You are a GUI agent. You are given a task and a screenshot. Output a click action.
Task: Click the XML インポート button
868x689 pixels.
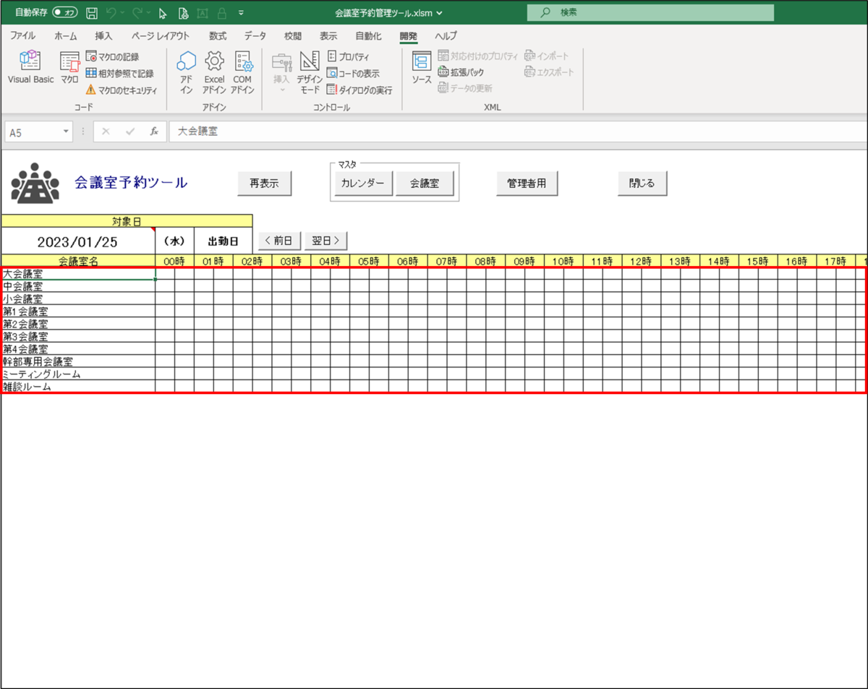pyautogui.click(x=547, y=56)
